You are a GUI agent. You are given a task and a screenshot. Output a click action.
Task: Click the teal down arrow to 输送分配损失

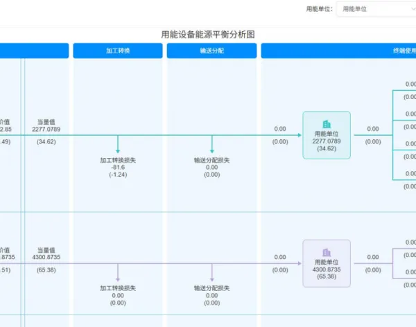[211, 144]
